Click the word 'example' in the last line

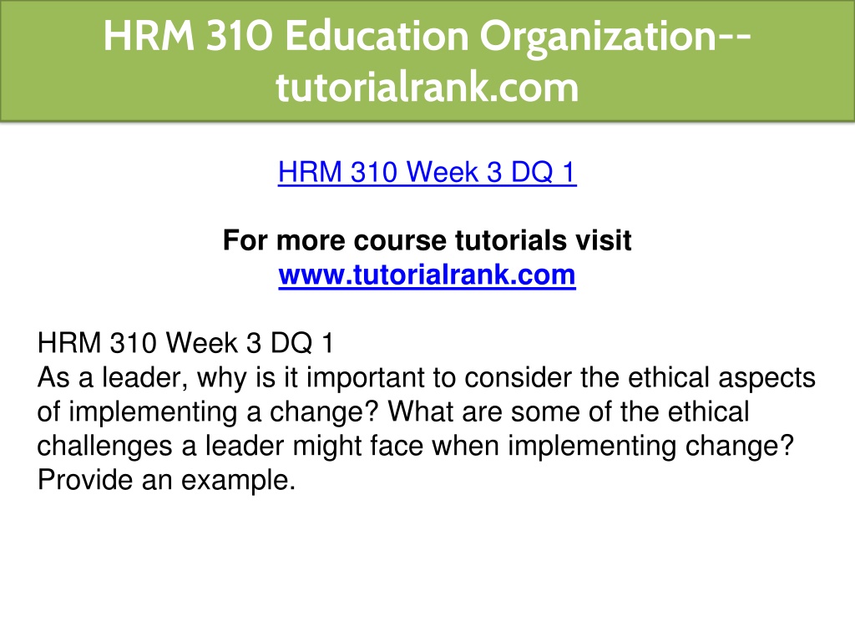235,482
